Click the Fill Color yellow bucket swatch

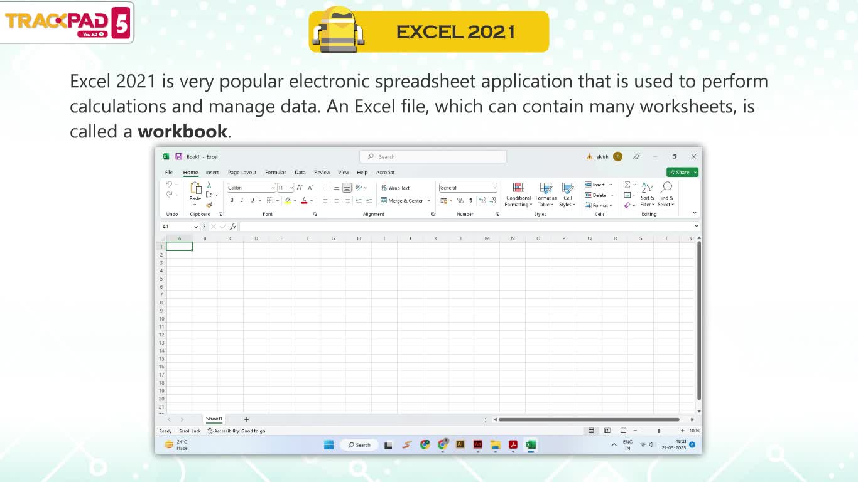point(288,201)
